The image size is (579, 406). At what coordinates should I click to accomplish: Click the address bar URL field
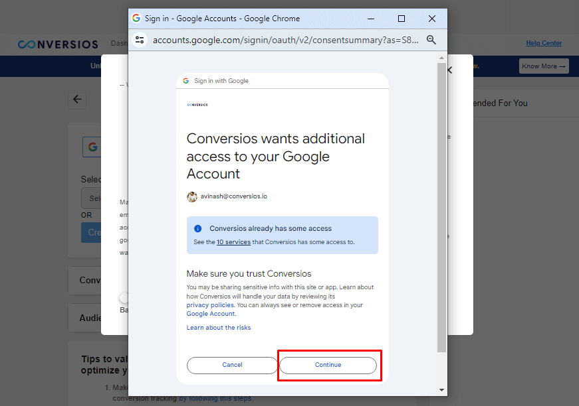pos(286,40)
